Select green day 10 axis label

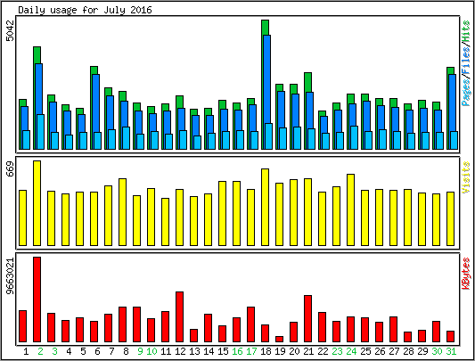pyautogui.click(x=152, y=351)
